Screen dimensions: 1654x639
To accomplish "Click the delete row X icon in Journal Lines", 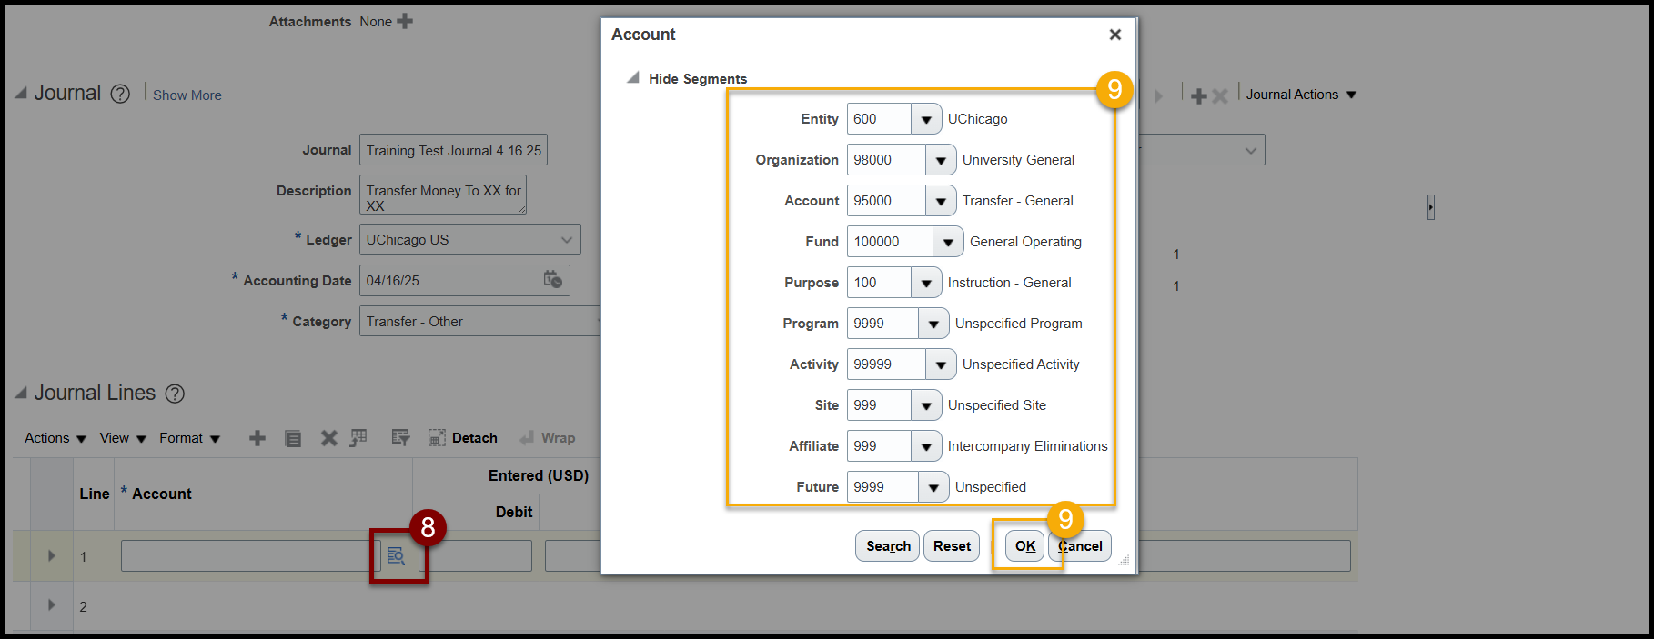I will pyautogui.click(x=328, y=438).
